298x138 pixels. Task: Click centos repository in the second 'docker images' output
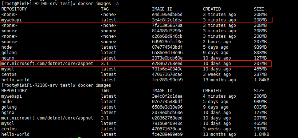click(9, 129)
